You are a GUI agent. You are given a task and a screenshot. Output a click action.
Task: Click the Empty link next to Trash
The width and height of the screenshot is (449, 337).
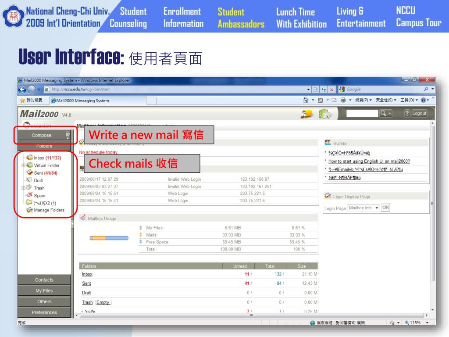[103, 302]
